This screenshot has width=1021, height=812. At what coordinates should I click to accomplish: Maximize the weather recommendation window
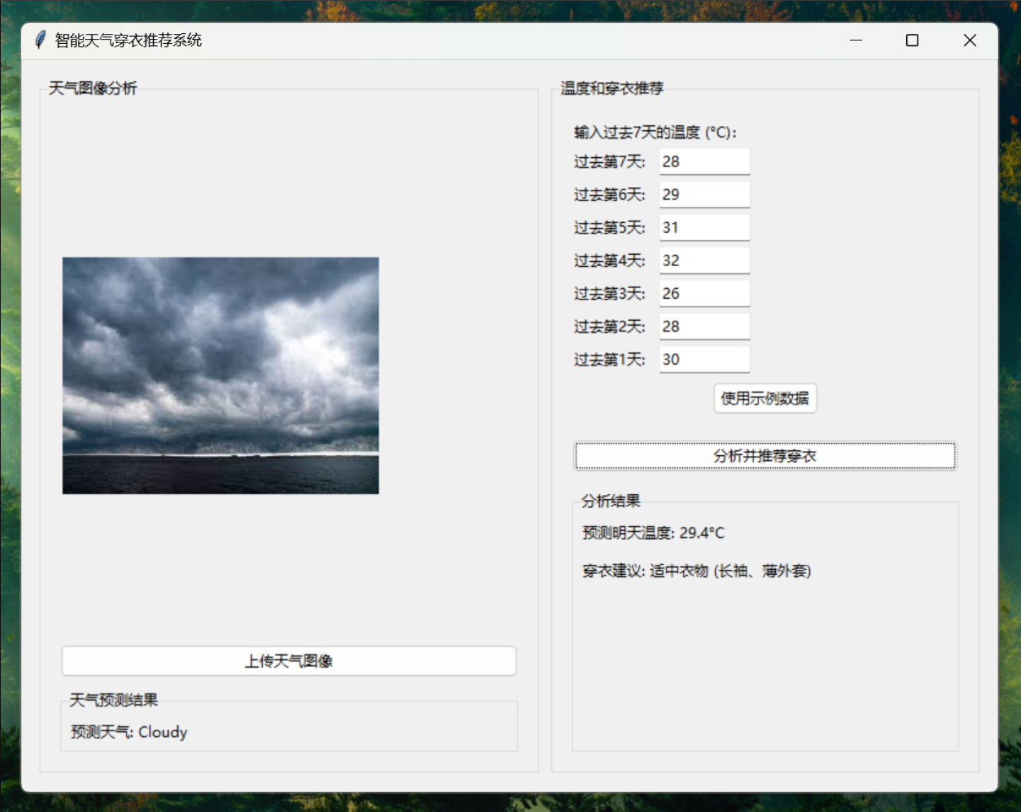pos(912,40)
